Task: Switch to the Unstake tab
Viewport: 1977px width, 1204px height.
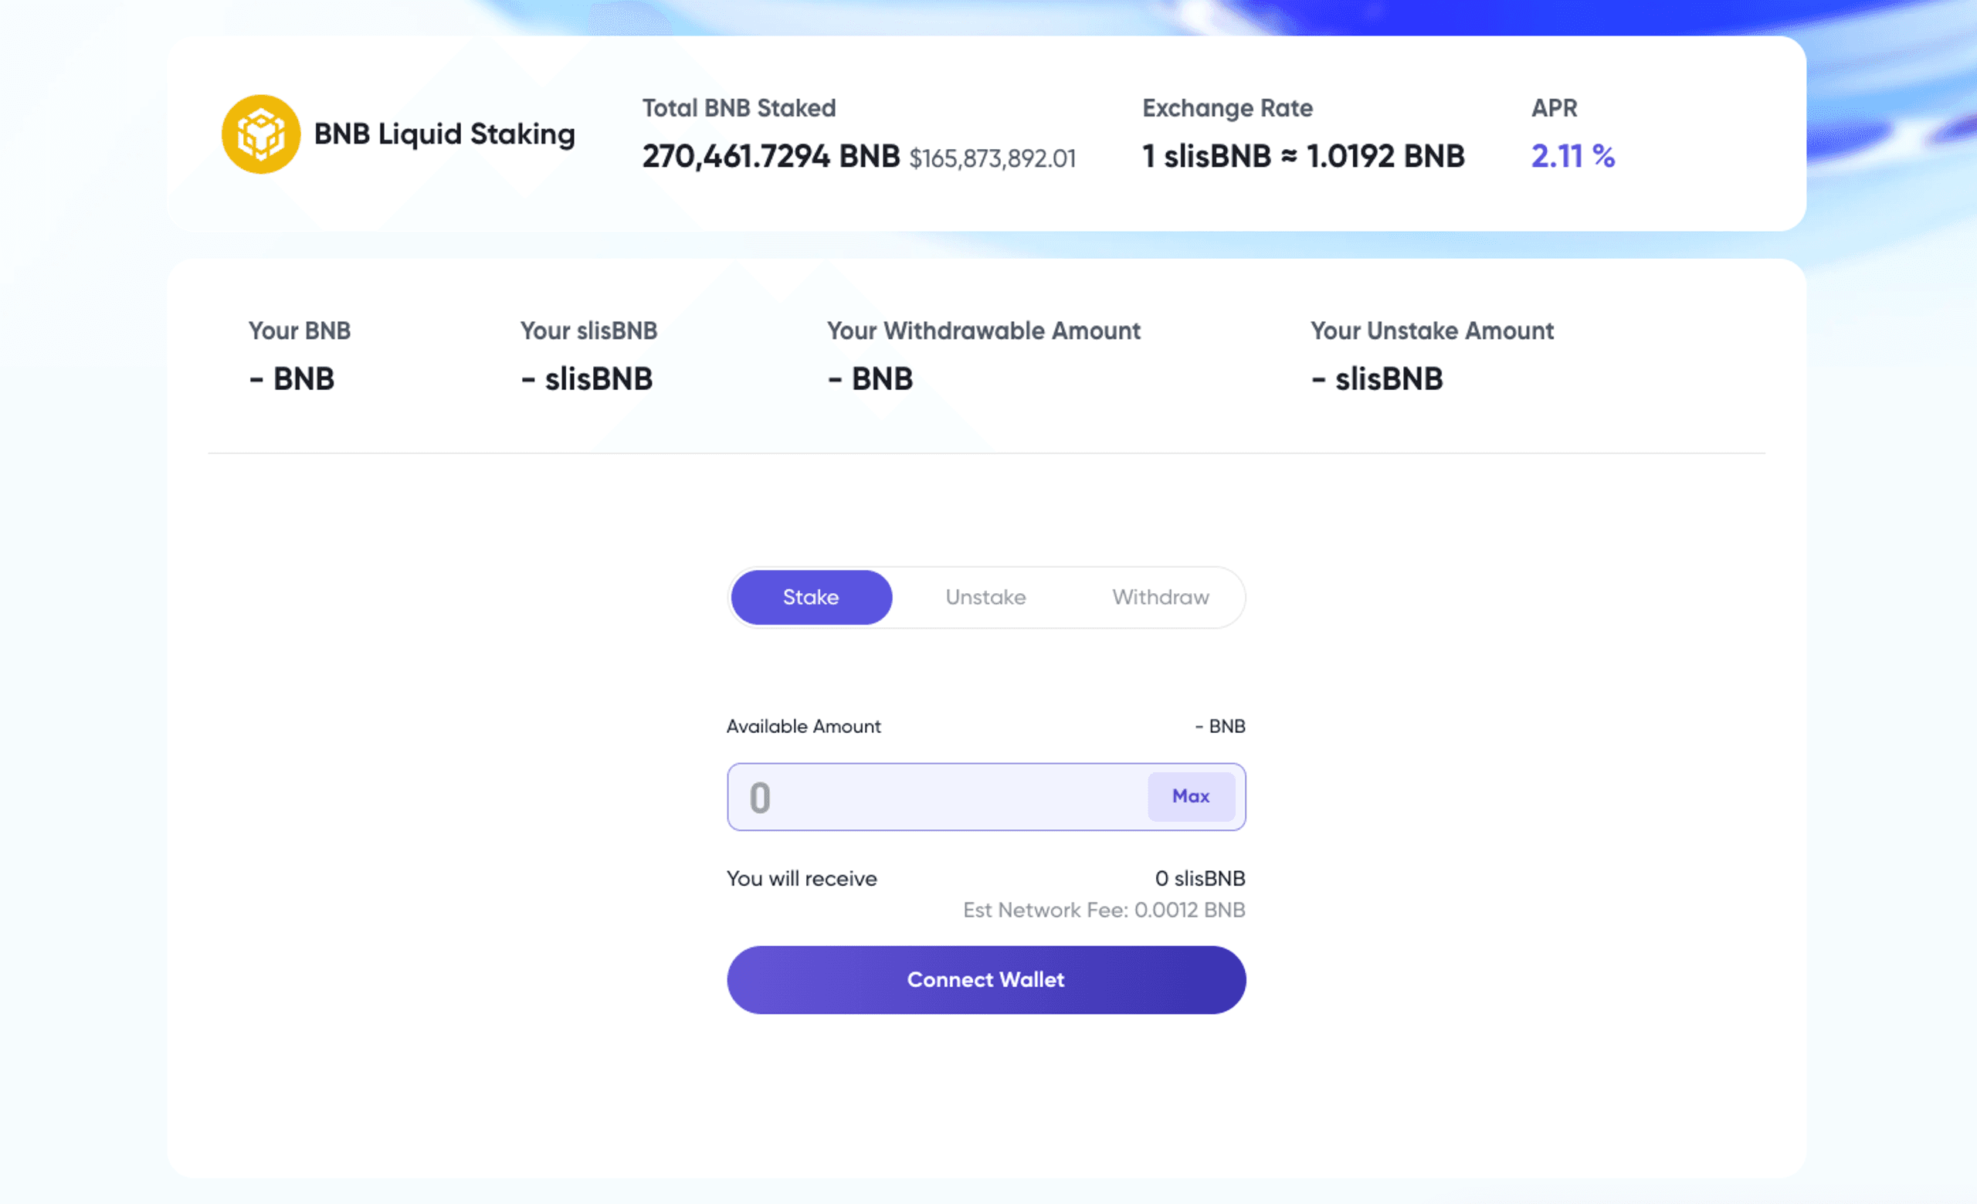Action: [x=985, y=597]
